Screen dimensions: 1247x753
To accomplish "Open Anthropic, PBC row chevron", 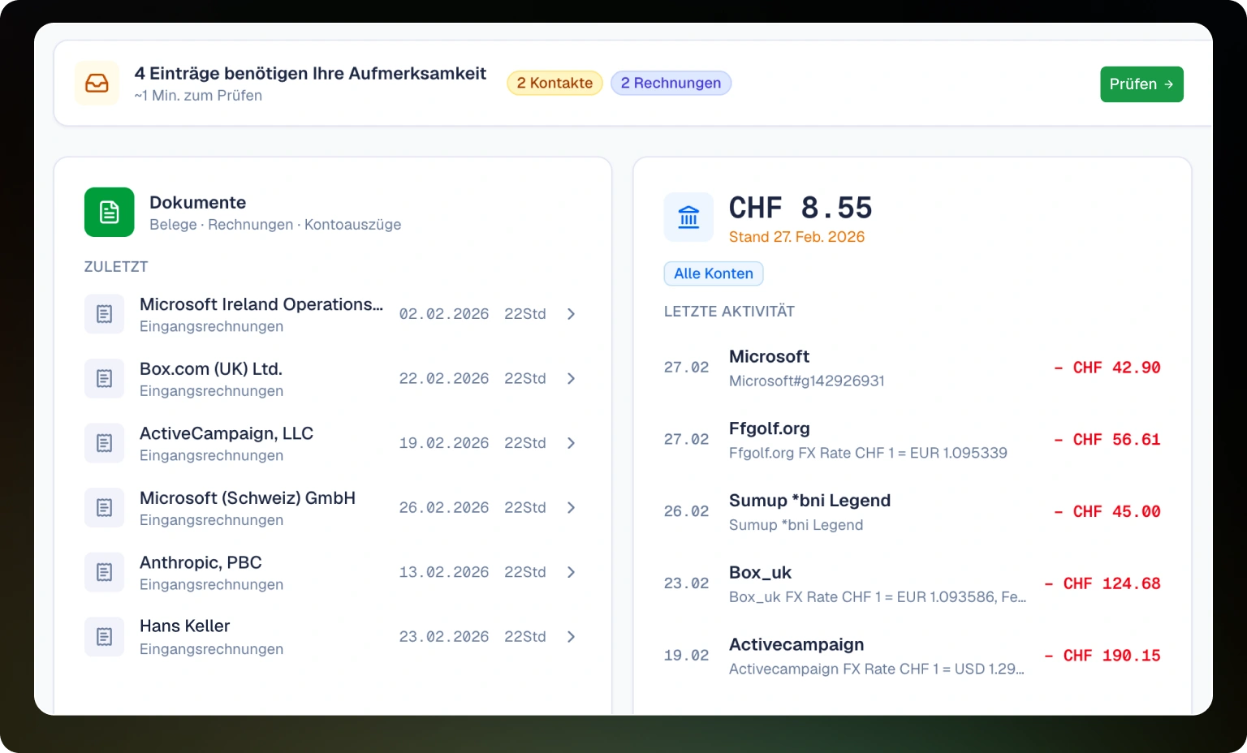I will (571, 572).
